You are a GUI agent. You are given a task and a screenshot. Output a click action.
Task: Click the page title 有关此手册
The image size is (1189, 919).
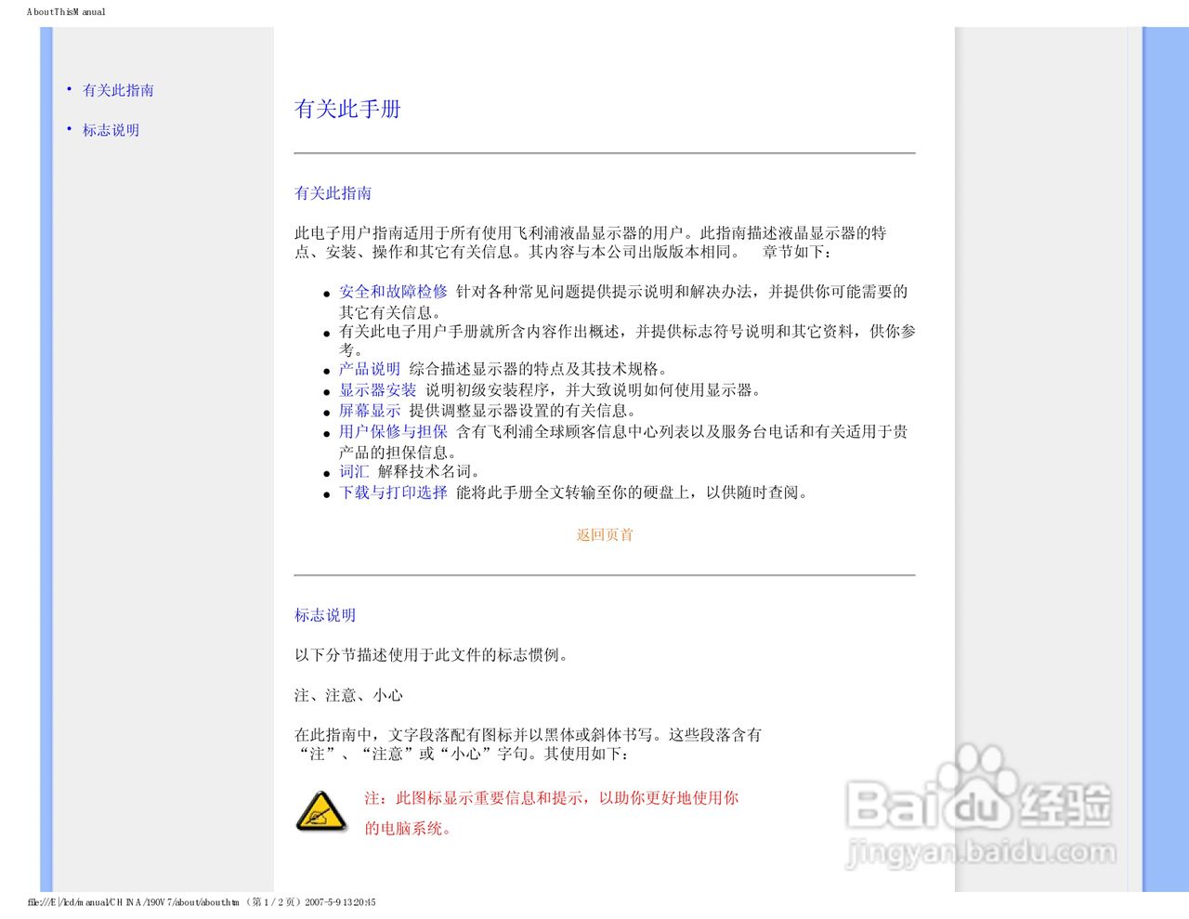point(347,110)
